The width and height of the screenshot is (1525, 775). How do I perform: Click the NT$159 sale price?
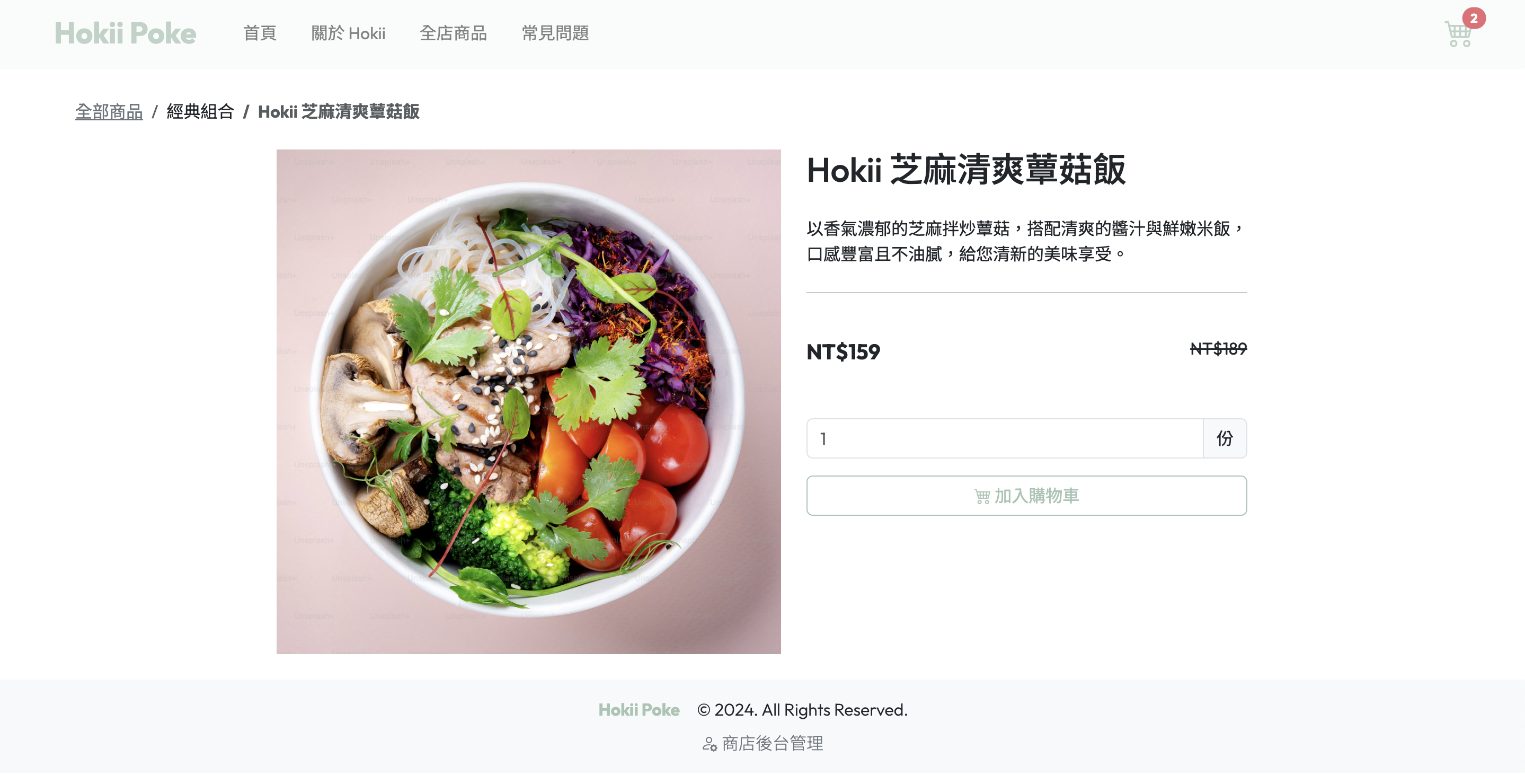843,353
